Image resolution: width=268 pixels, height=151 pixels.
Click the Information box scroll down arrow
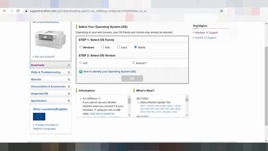click(129, 115)
